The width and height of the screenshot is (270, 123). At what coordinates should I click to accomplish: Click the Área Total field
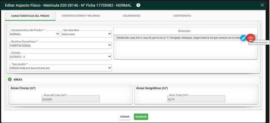pos(196,99)
